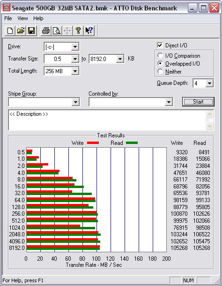Click the description scrollbar down arrow
Screen dimensions: 222x286
coord(210,126)
